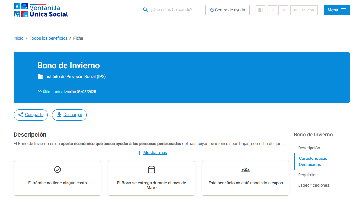Jump to Descripción in the side navigation
The width and height of the screenshot is (354, 203).
(309, 148)
